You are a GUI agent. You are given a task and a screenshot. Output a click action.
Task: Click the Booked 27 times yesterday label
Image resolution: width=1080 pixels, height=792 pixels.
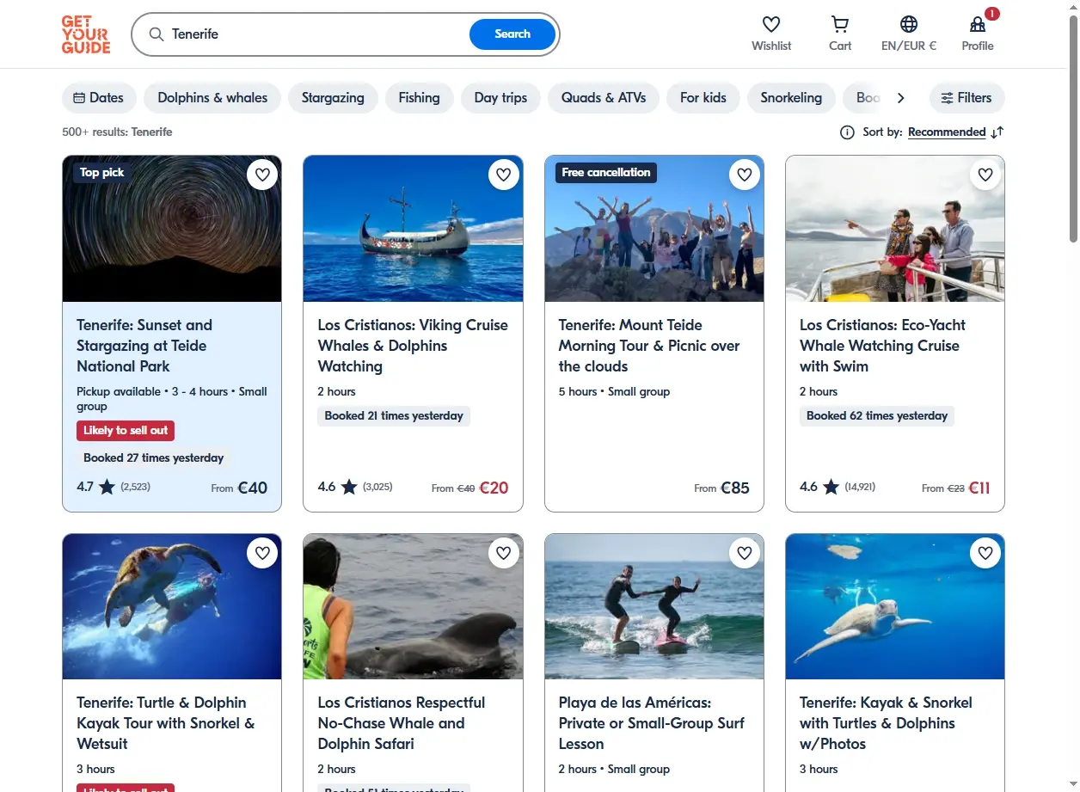[x=153, y=458]
